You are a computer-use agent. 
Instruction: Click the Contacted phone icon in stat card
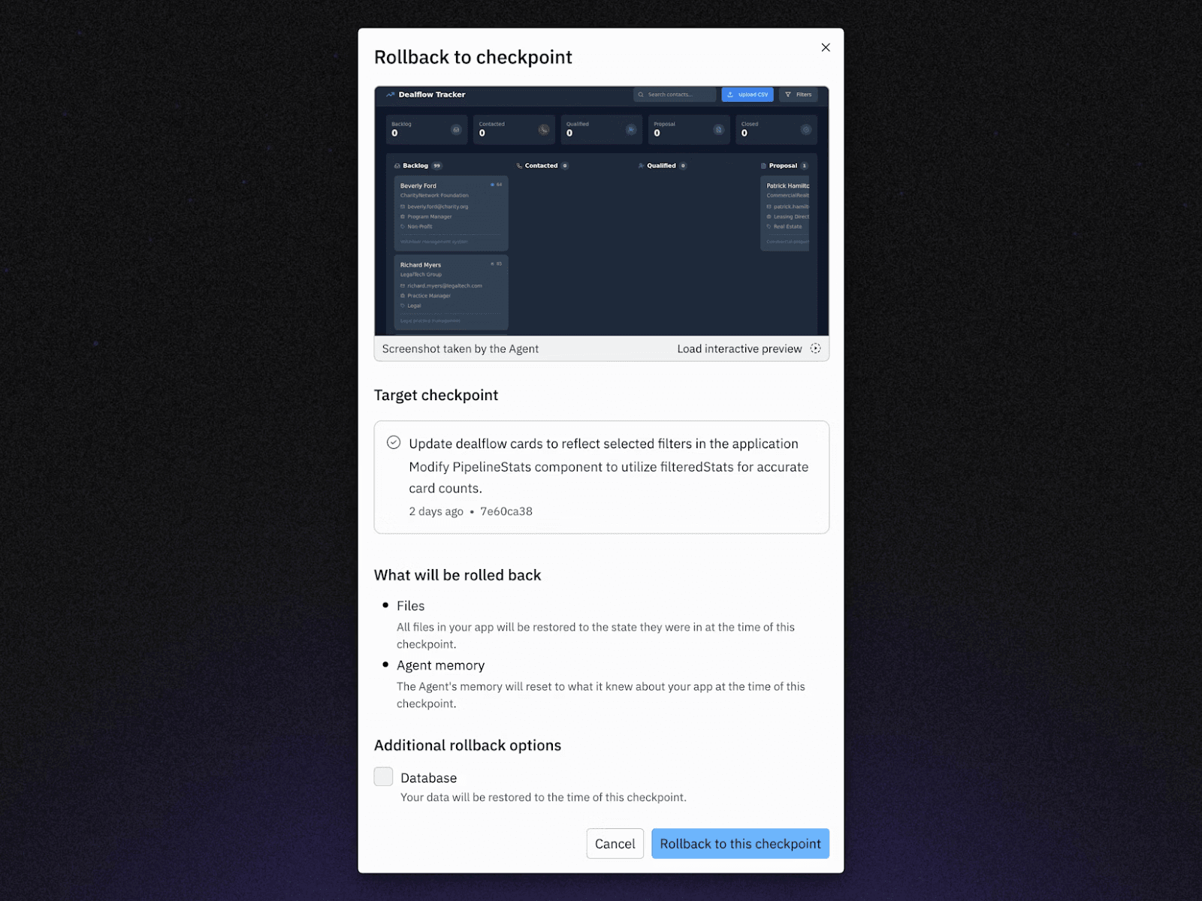point(544,130)
